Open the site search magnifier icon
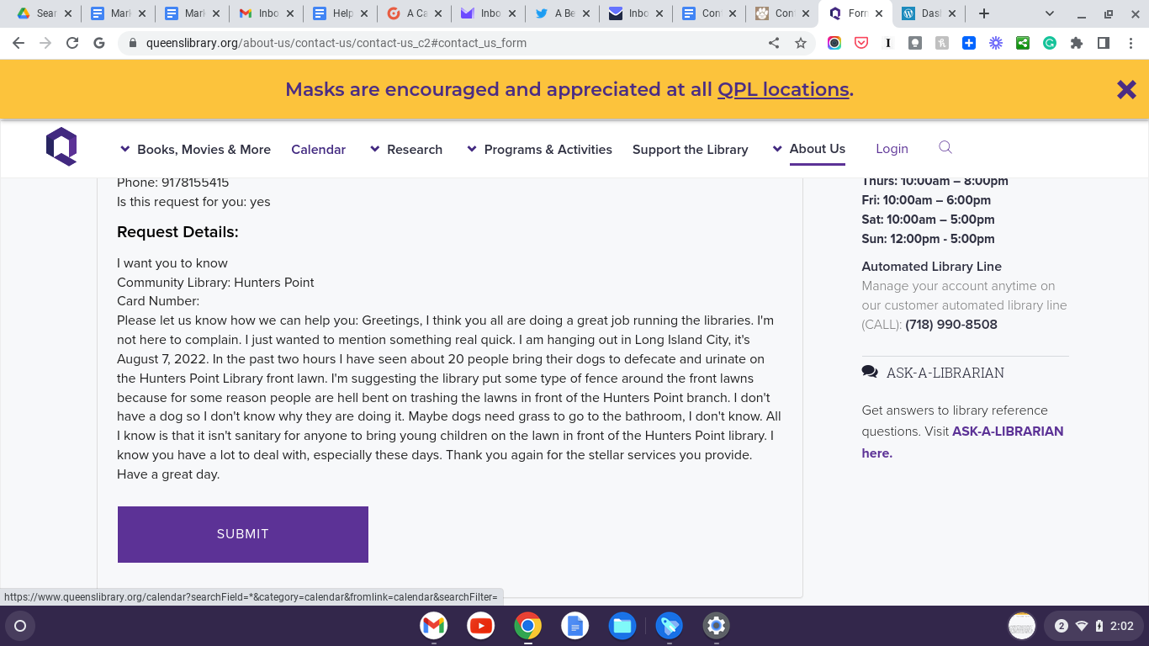 (945, 148)
